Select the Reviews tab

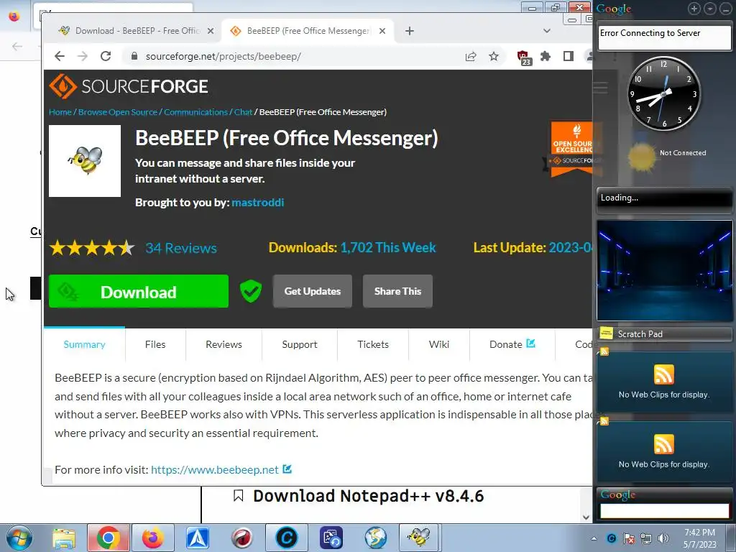(224, 344)
